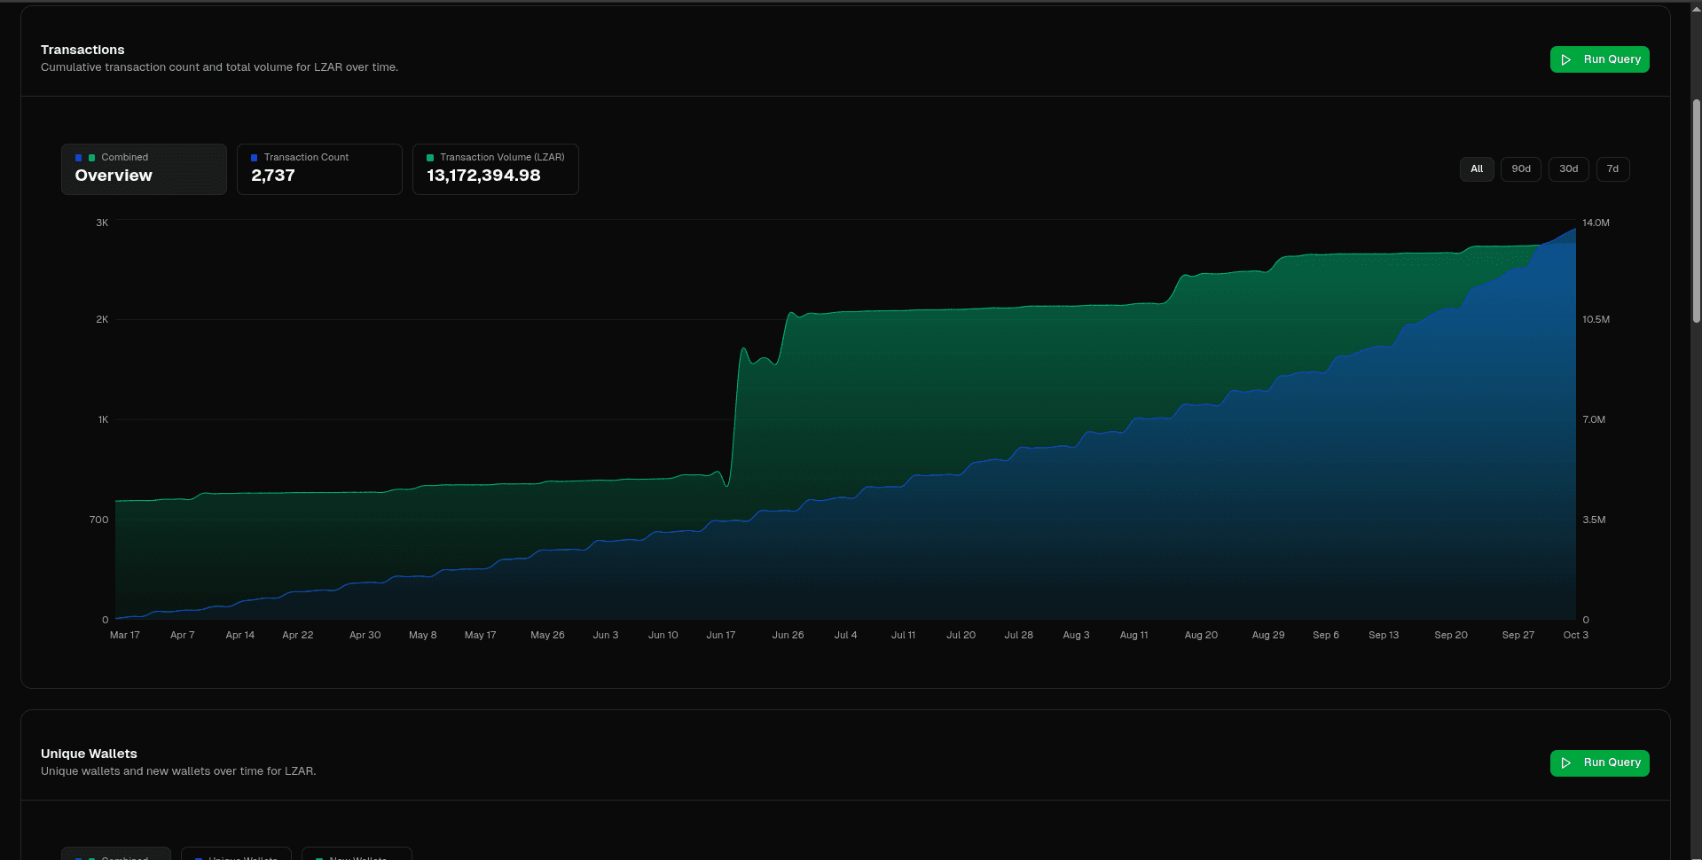
Task: Click the vertical page scrollbar thumb
Action: (x=1696, y=211)
